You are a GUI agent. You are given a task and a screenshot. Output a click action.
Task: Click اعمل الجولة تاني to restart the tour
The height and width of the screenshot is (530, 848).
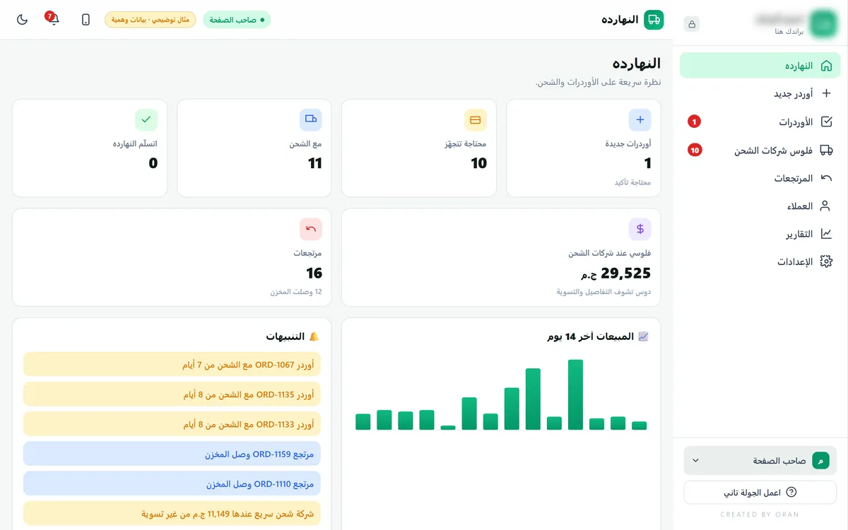760,492
